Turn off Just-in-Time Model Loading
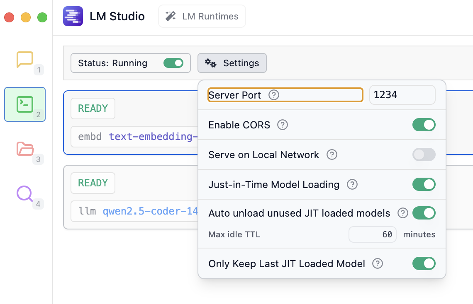Viewport: 473px width, 304px height. pos(424,185)
